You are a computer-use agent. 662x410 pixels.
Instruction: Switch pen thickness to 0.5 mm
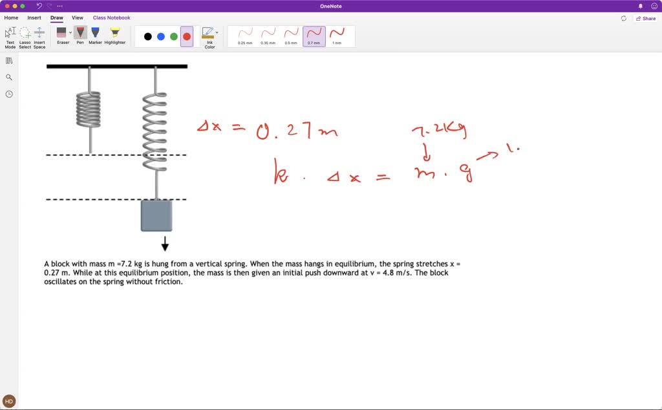[x=290, y=36]
